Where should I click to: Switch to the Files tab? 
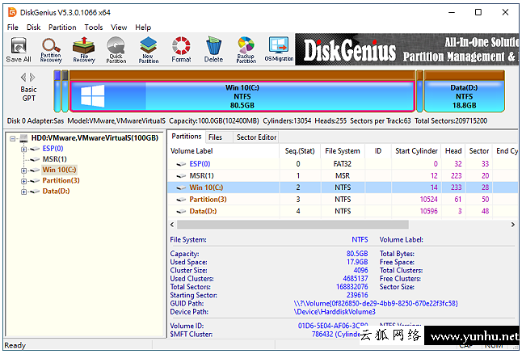pyautogui.click(x=215, y=137)
